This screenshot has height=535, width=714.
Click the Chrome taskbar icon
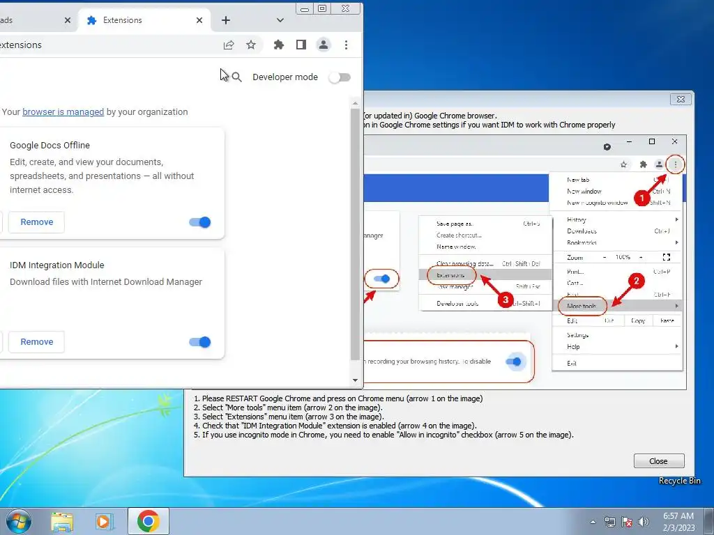149,521
